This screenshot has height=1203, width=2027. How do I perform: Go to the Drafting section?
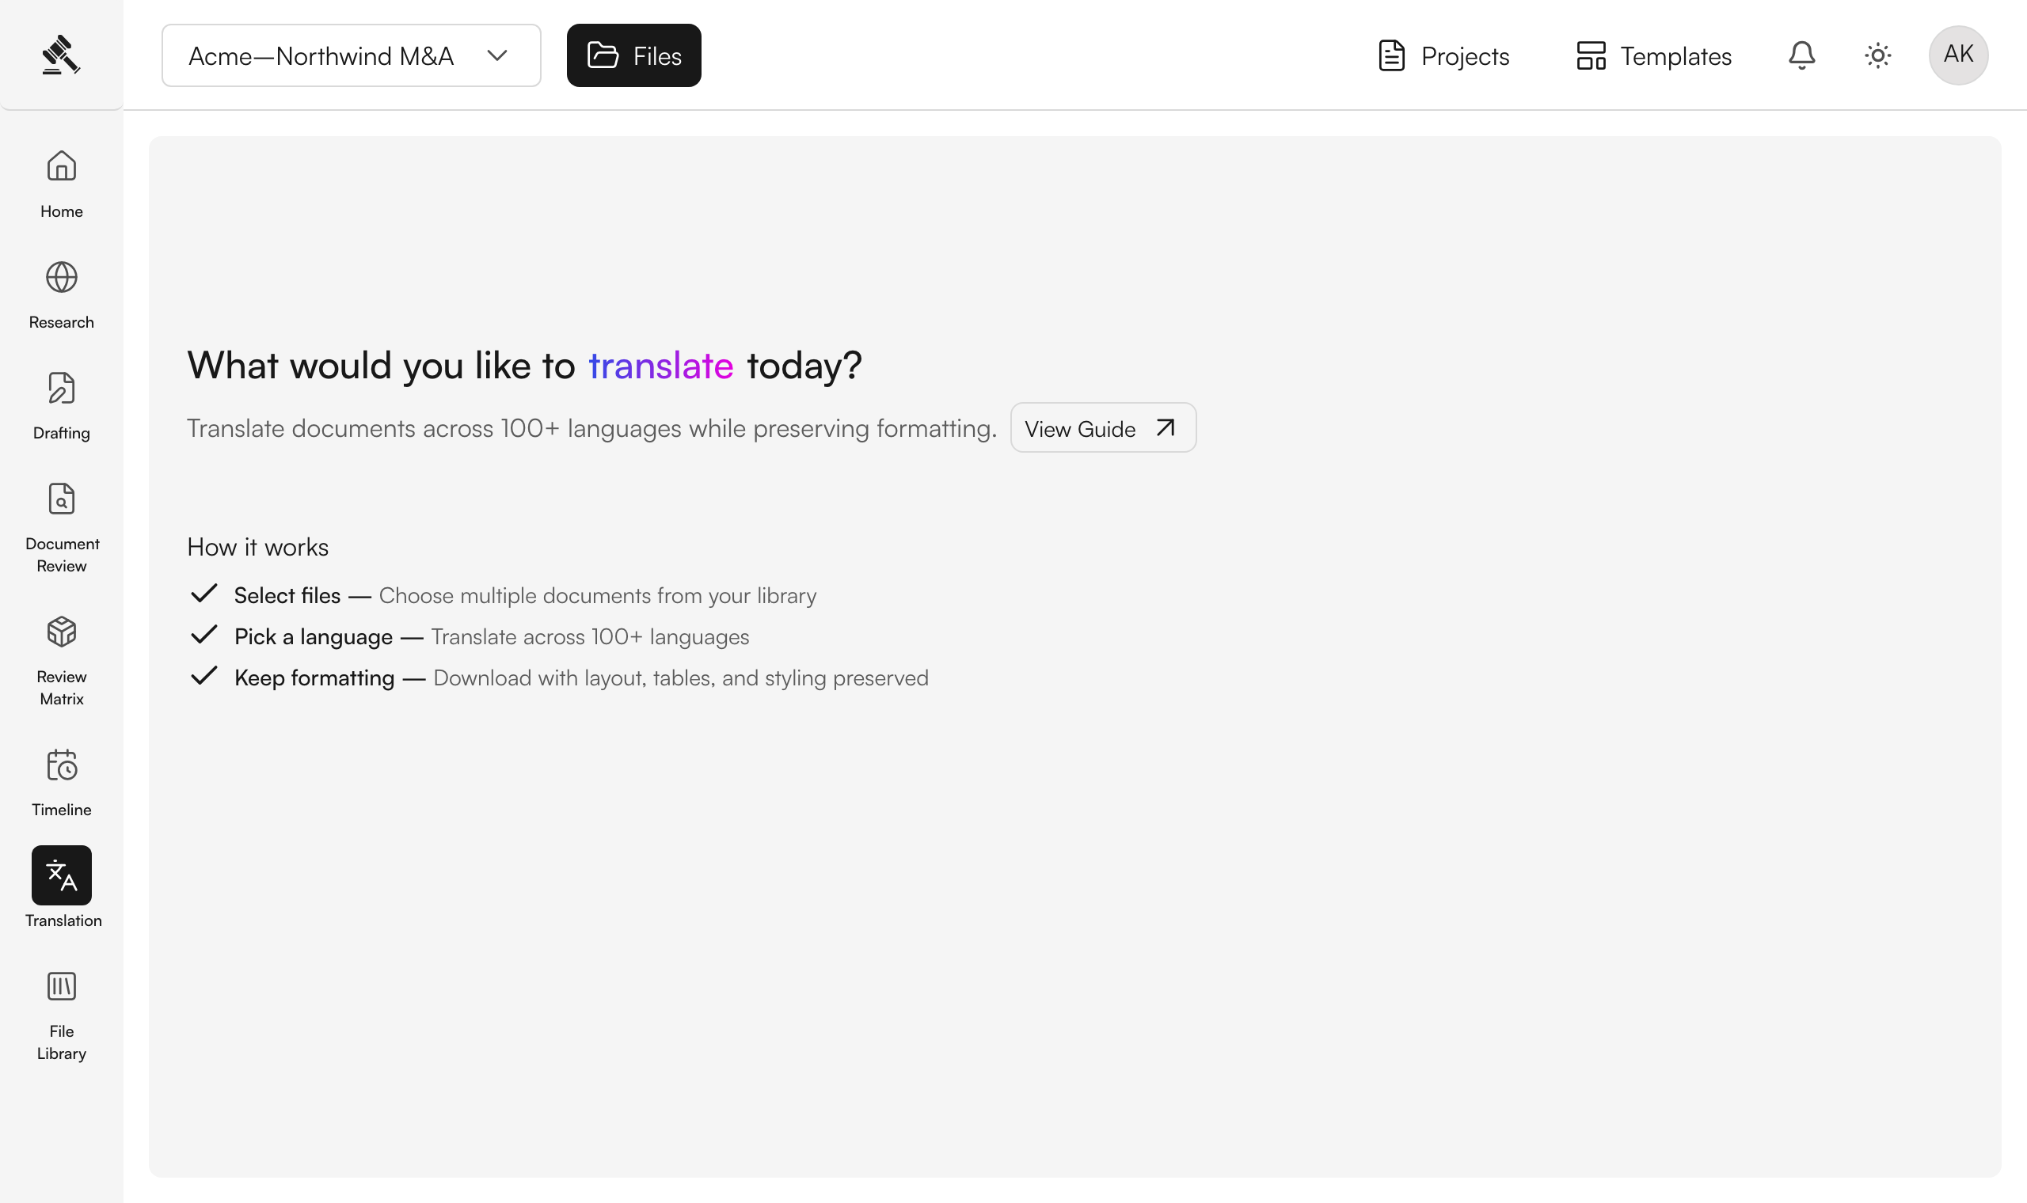[62, 405]
